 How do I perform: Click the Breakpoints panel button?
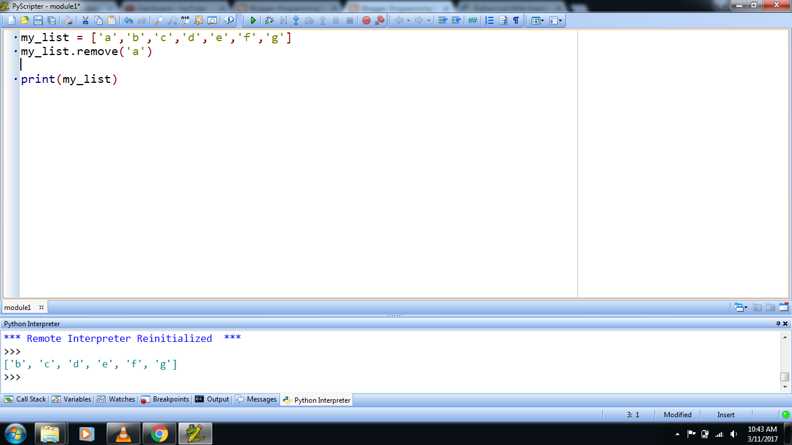coord(172,399)
